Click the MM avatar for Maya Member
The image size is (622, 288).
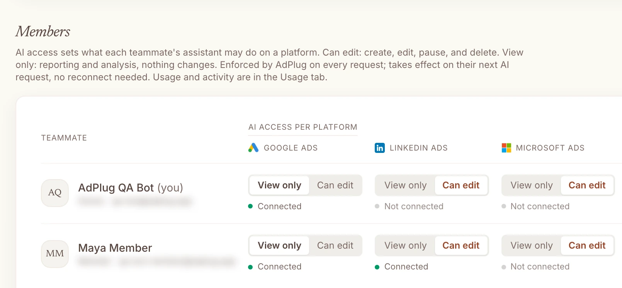(55, 254)
